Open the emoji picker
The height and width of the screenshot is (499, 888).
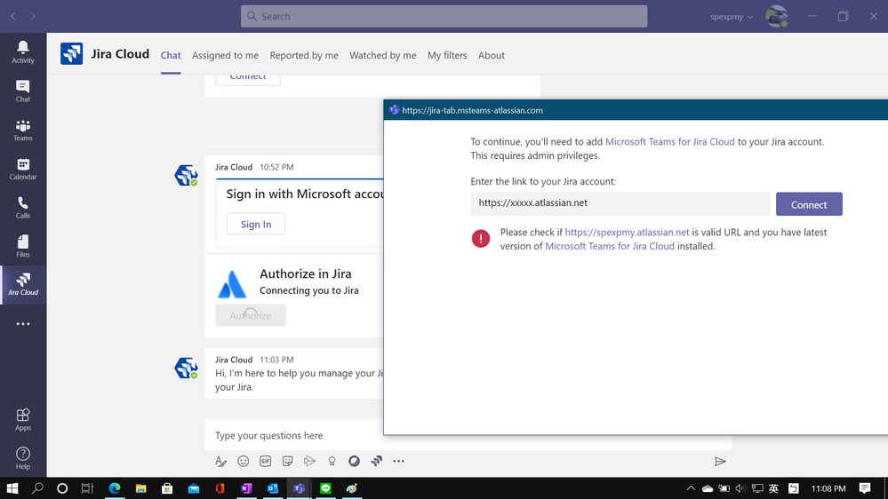point(243,461)
